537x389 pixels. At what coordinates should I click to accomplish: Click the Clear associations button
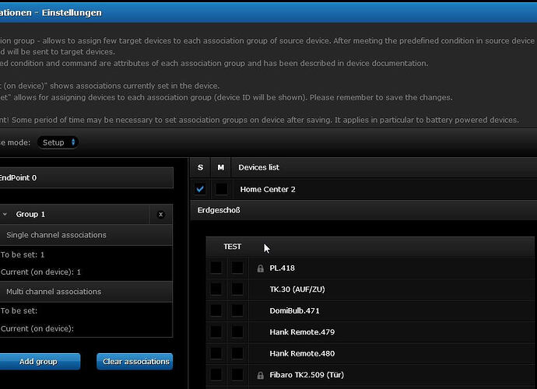click(135, 362)
